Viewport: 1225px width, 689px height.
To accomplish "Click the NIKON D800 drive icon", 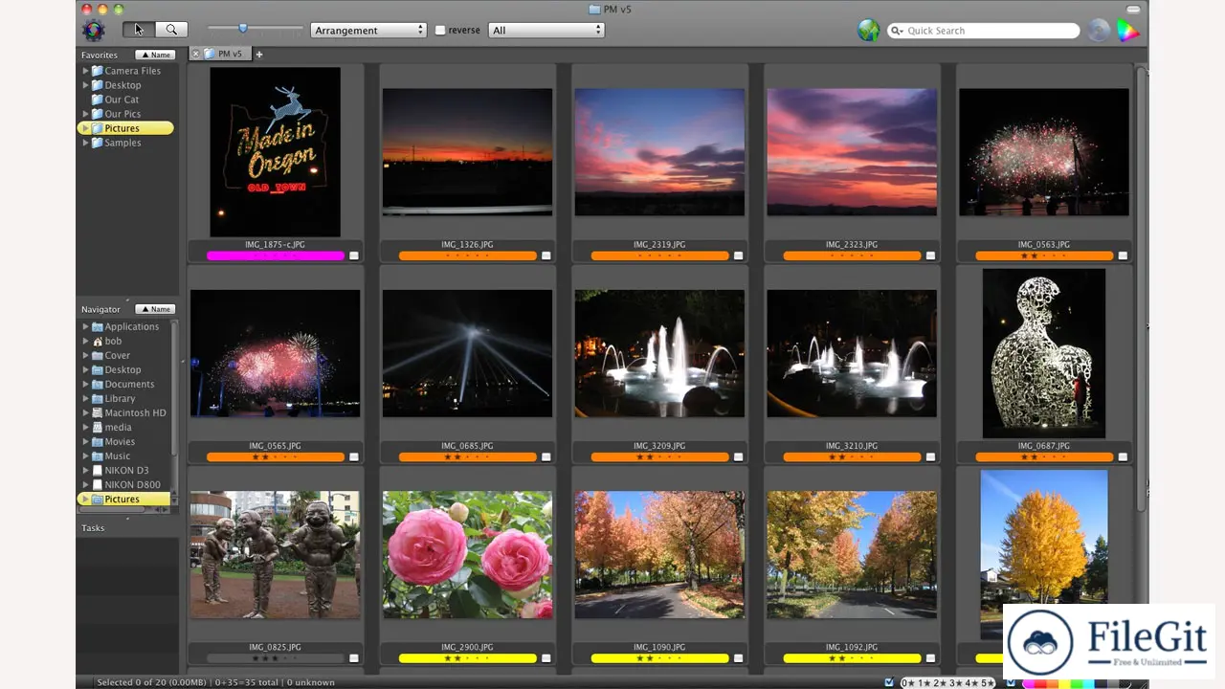I will click(97, 484).
